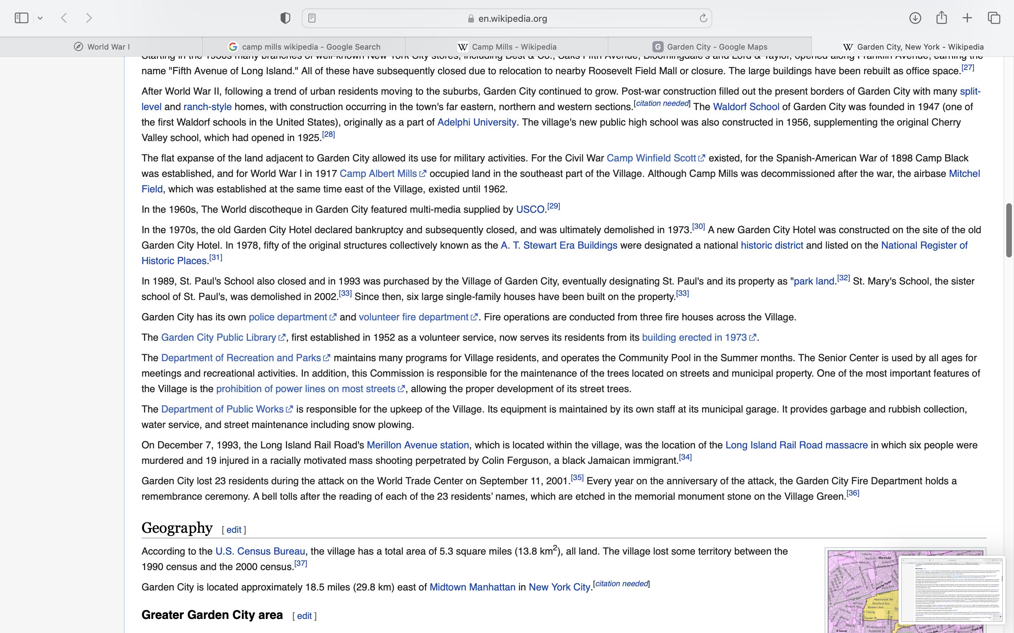
Task: Show the tab overview
Action: [x=994, y=18]
